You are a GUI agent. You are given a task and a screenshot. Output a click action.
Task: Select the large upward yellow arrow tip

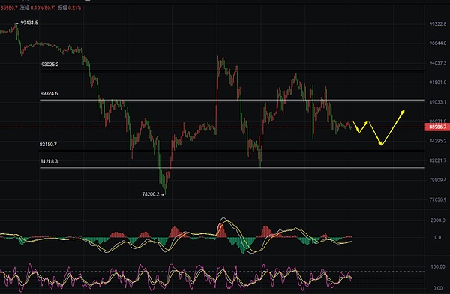[x=403, y=111]
